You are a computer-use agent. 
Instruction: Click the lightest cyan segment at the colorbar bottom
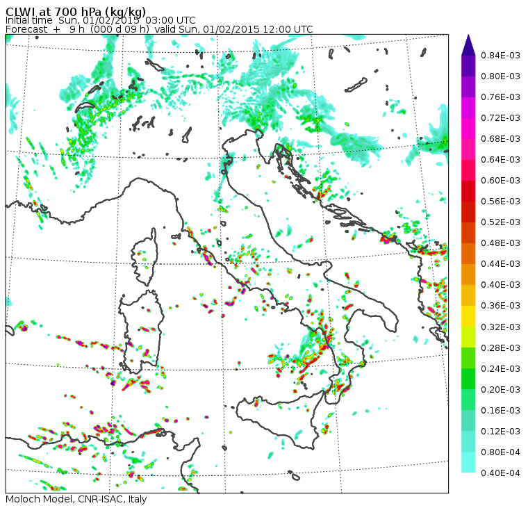pyautogui.click(x=468, y=462)
